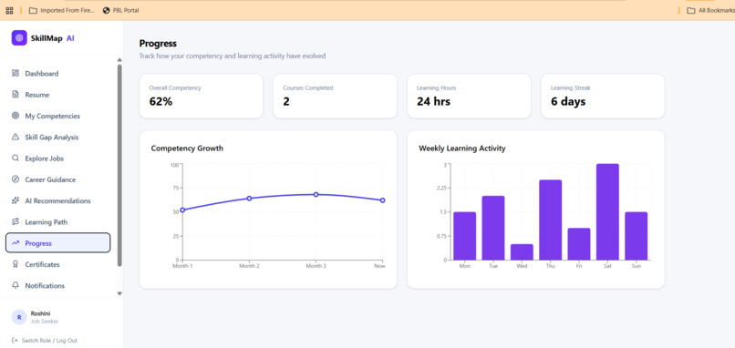
Task: Click the Skill Gap Analysis warning icon
Action: pyautogui.click(x=16, y=137)
